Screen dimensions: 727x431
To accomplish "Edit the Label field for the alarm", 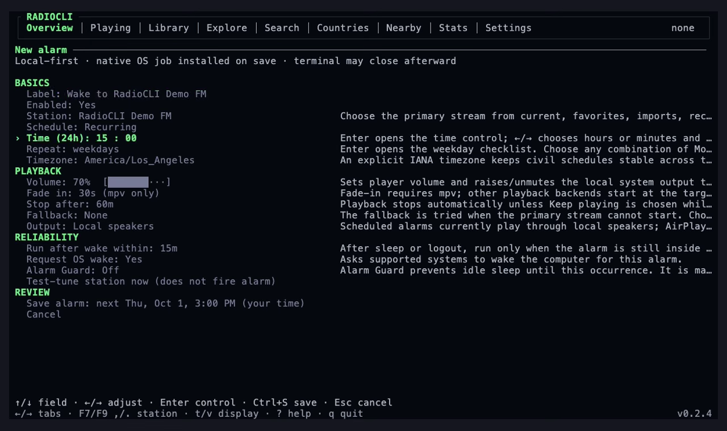I will 116,94.
